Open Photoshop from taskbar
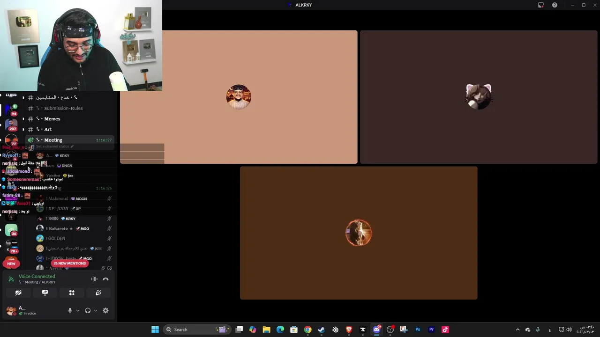This screenshot has height=337, width=600. pyautogui.click(x=418, y=330)
